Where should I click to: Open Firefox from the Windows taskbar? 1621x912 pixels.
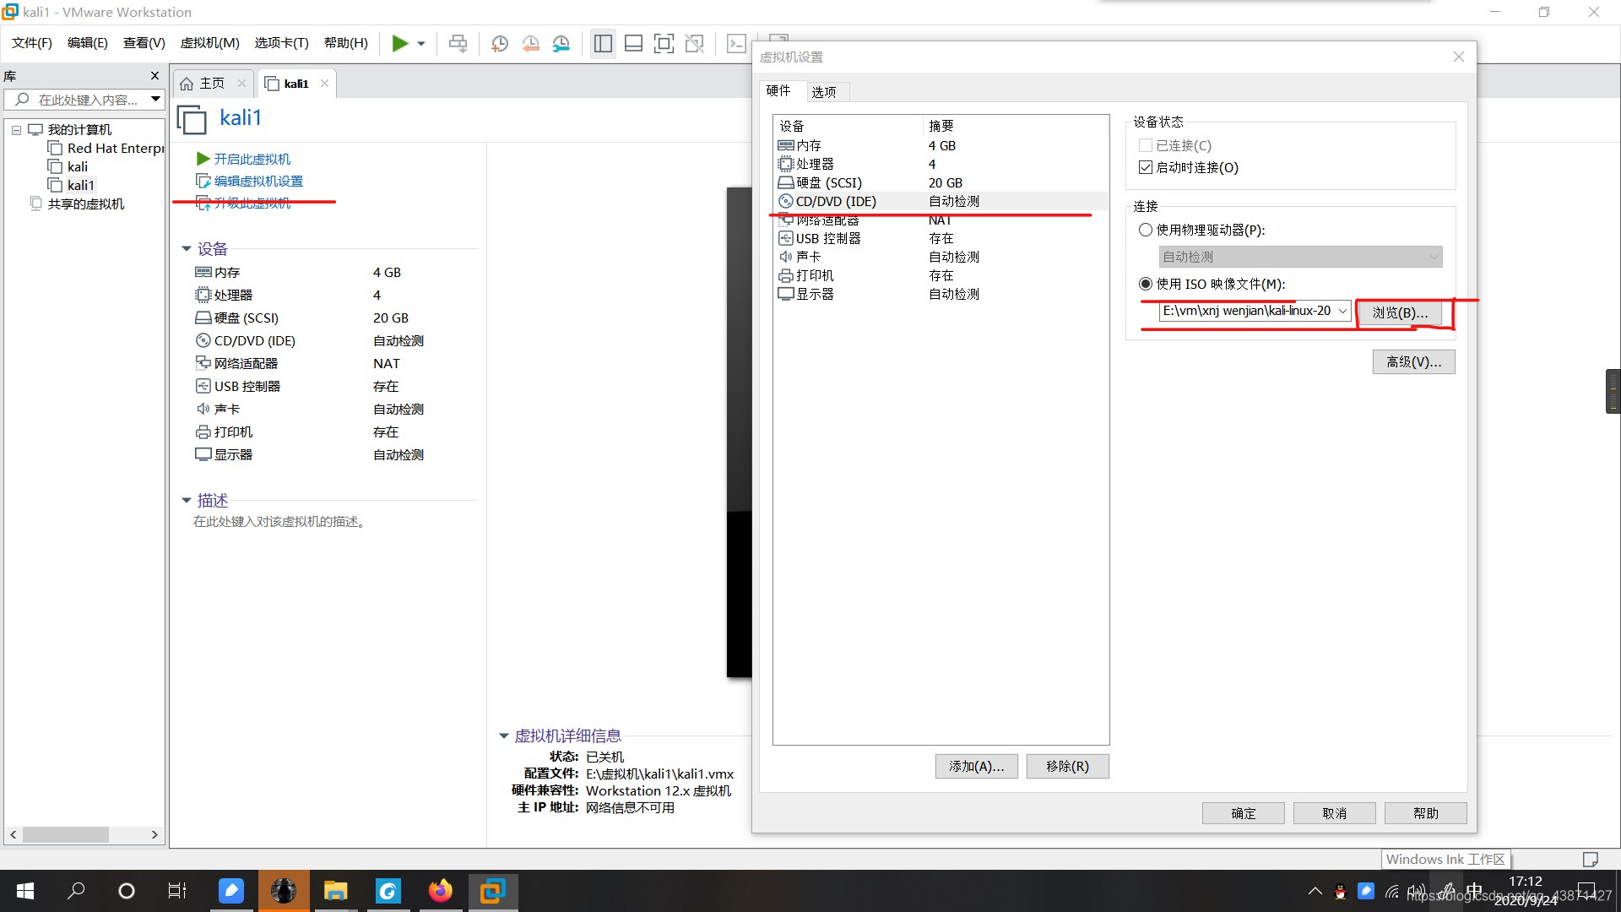tap(440, 891)
